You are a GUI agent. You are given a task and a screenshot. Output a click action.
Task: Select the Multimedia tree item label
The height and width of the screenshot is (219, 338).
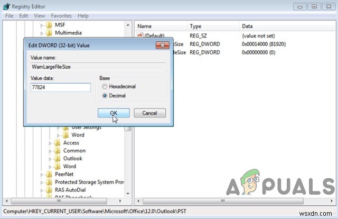pos(68,33)
